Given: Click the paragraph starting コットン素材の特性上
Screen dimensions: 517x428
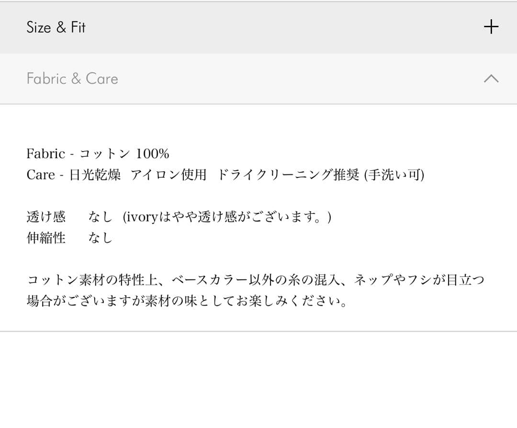Looking at the screenshot, I should coord(255,280).
